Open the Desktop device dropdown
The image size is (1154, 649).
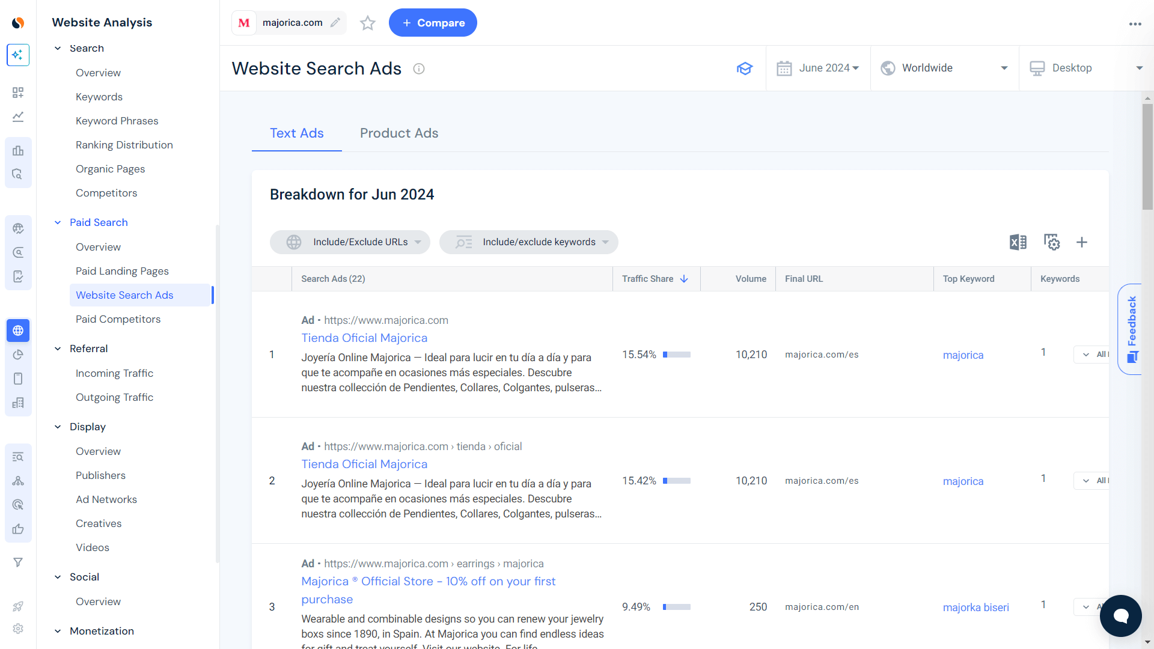[1087, 68]
